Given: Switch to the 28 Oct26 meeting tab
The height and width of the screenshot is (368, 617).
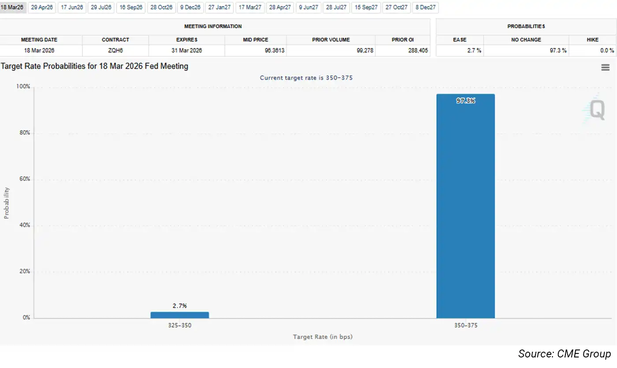Looking at the screenshot, I should [x=161, y=7].
